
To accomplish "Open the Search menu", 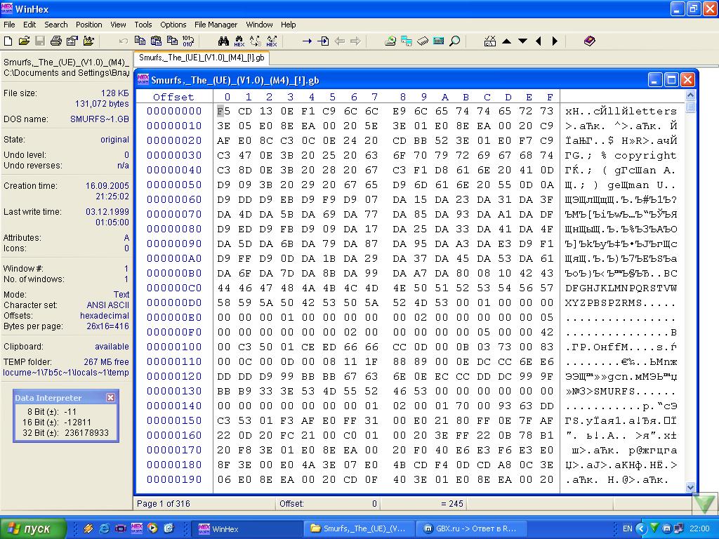I will [56, 25].
